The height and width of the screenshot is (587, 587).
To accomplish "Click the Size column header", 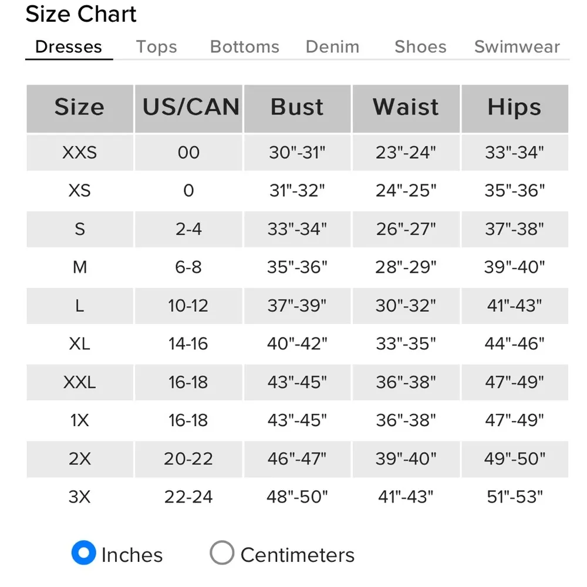I will pyautogui.click(x=79, y=107).
